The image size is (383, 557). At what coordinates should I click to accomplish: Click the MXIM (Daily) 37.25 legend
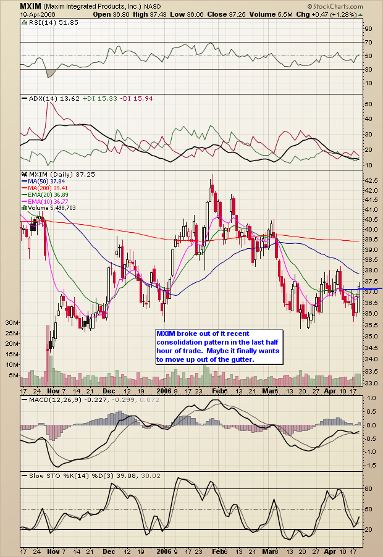(62, 174)
